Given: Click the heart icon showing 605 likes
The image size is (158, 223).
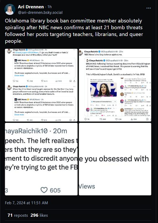Looking at the screenshot, I should pos(44,190).
